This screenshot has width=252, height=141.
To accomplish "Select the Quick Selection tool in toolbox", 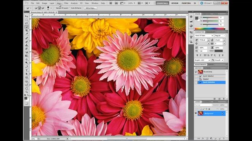I will (26, 27).
